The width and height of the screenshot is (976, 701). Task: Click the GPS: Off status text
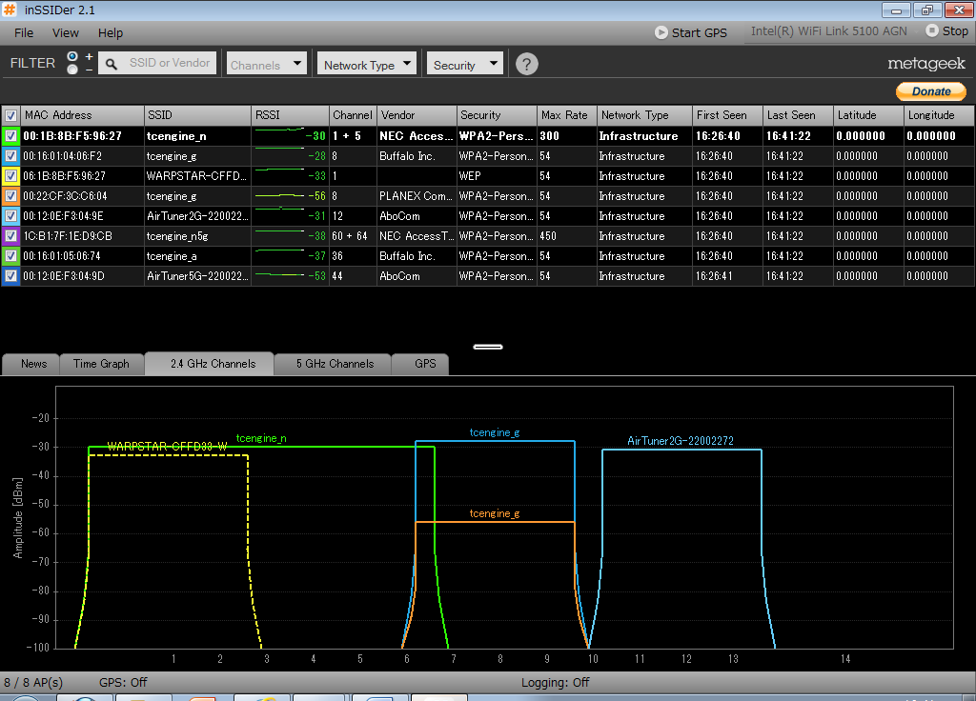pos(123,682)
